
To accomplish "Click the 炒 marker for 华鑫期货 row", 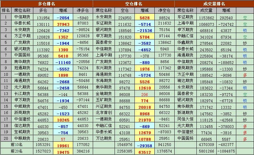I will (245, 43).
